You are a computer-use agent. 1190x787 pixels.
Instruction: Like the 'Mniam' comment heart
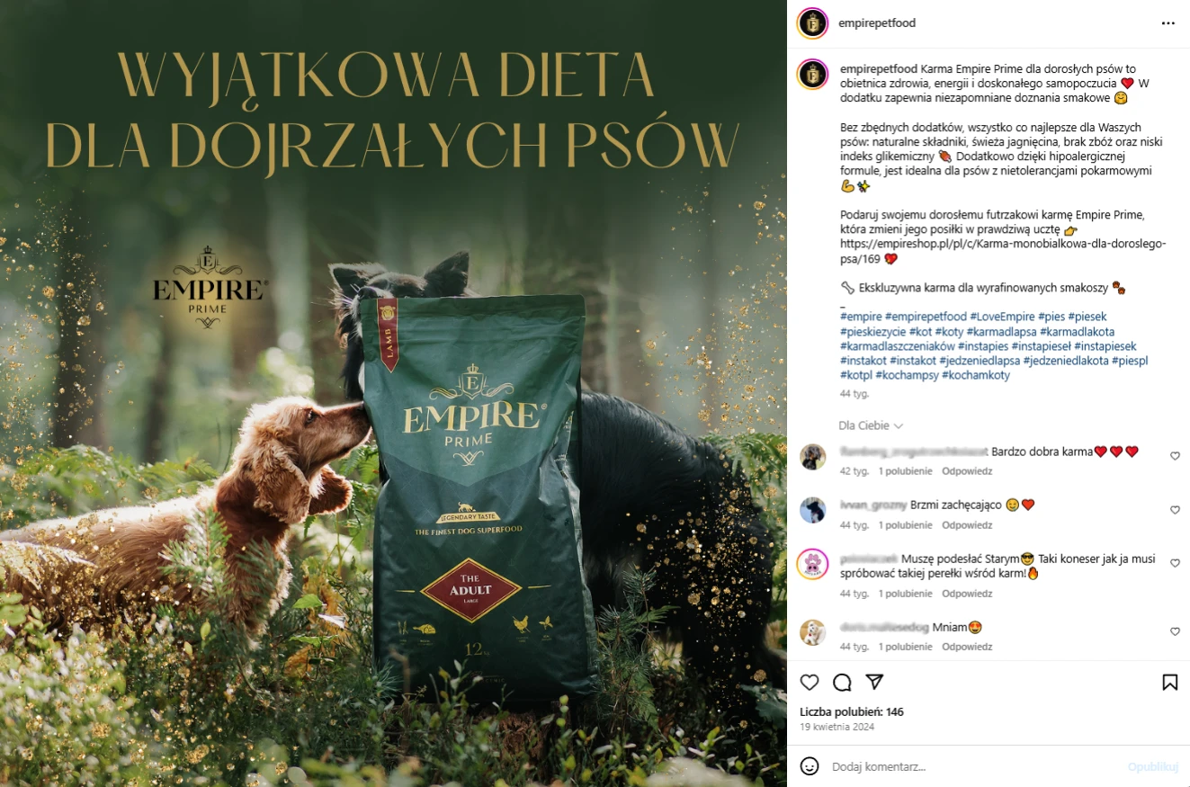pyautogui.click(x=1175, y=631)
